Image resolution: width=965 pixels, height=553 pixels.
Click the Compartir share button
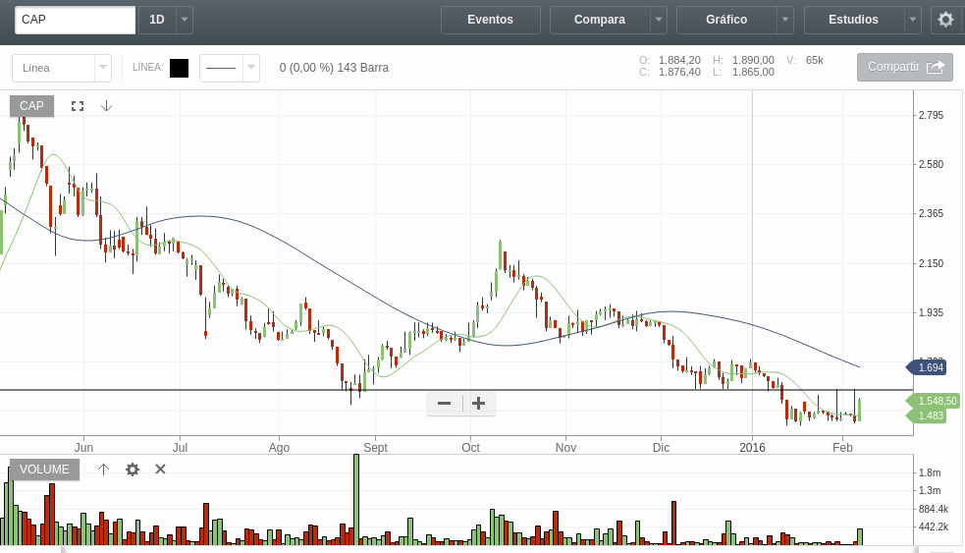point(904,67)
